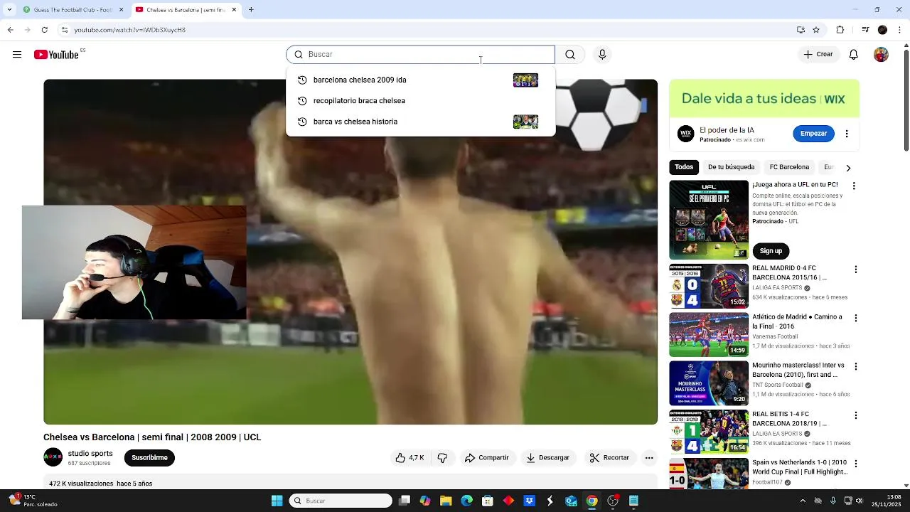
Task: Open options for the UFL ad
Action: coord(854,186)
